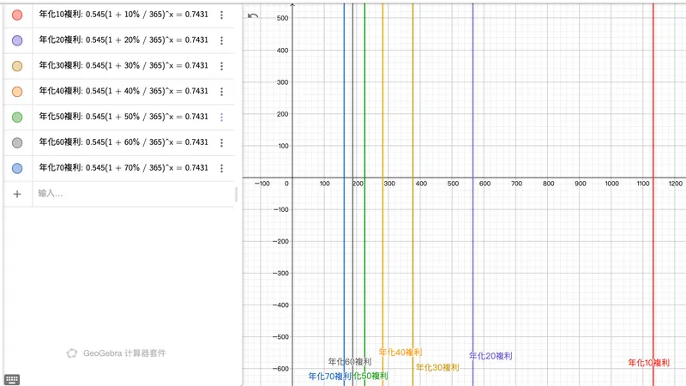The image size is (686, 386).
Task: Select the 年化60複利 equation text
Action: click(123, 142)
